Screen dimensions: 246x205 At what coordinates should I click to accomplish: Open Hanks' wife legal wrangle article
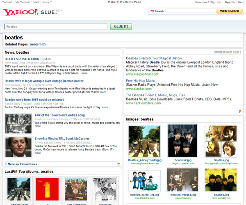pos(44,81)
